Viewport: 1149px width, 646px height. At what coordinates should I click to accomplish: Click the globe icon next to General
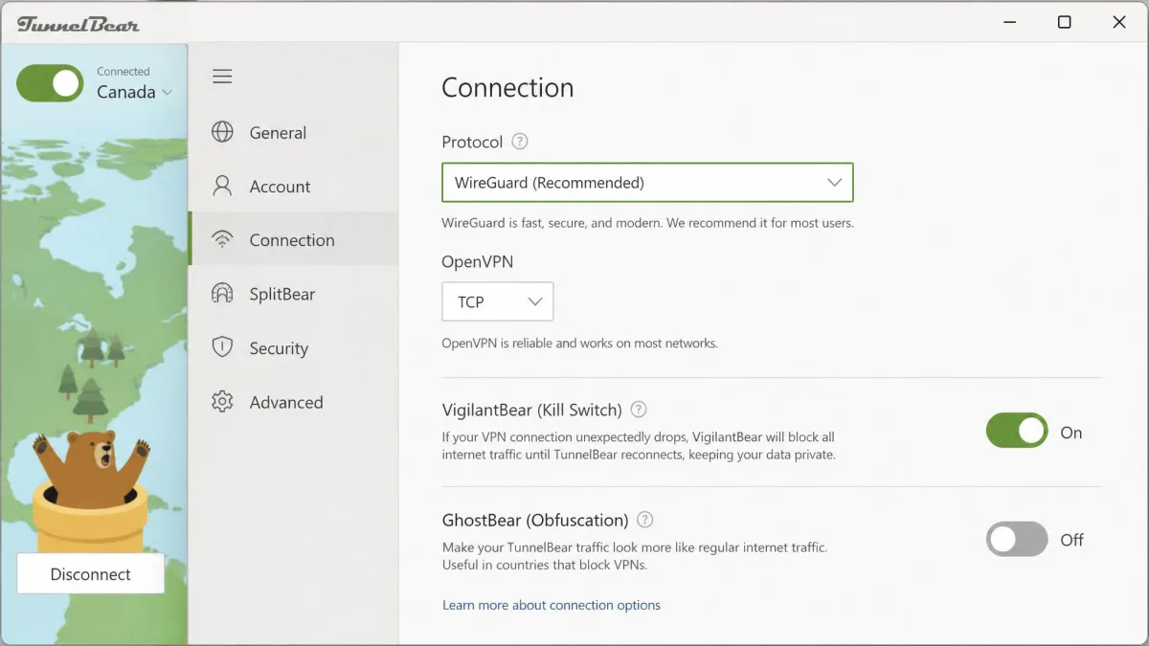(x=222, y=132)
